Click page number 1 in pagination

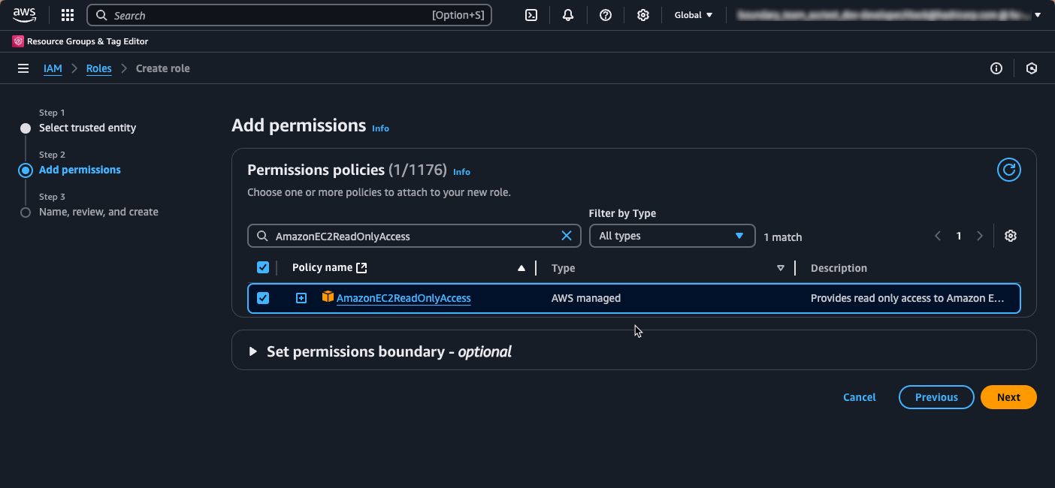(x=959, y=236)
